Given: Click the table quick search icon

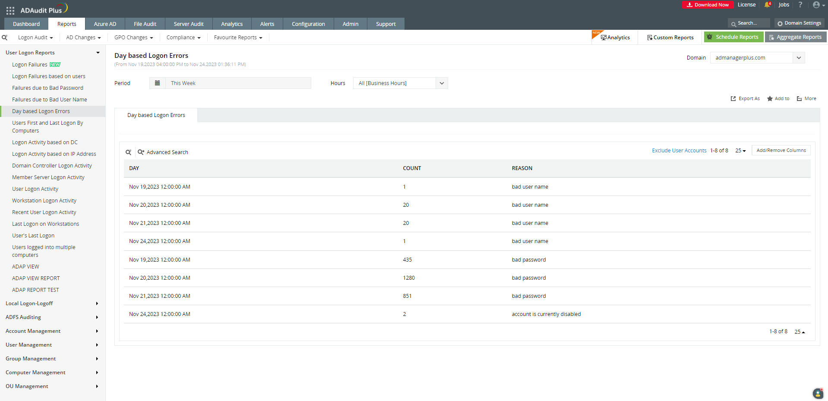Looking at the screenshot, I should point(128,152).
